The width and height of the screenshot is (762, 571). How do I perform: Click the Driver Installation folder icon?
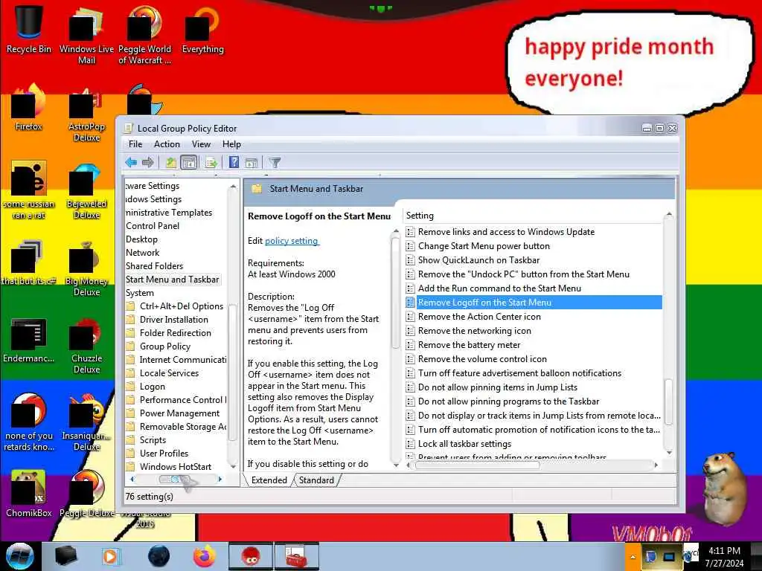click(130, 320)
